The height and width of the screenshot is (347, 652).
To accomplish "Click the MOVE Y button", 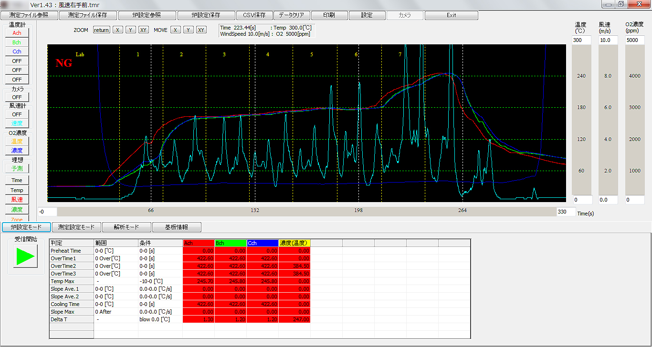I will pyautogui.click(x=189, y=30).
